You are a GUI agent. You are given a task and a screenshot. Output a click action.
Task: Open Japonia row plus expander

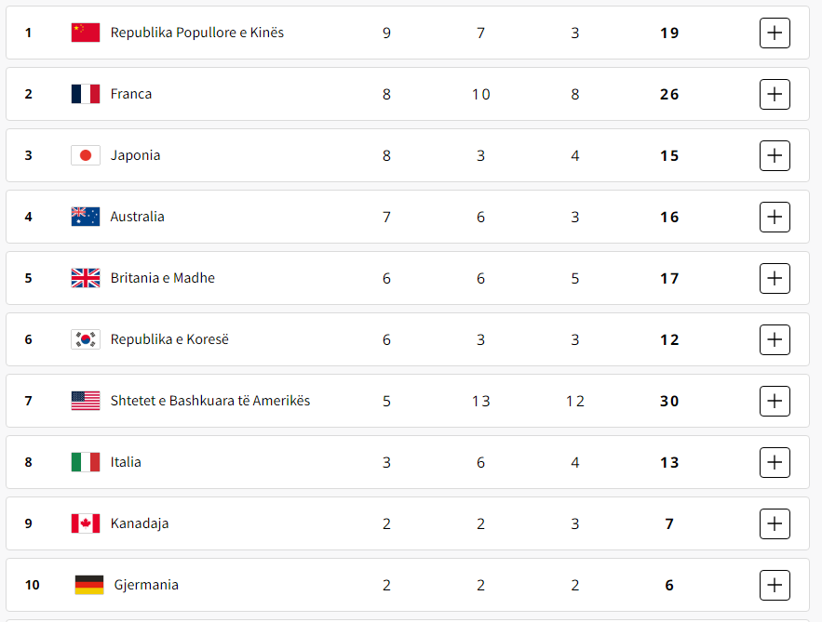pyautogui.click(x=775, y=155)
